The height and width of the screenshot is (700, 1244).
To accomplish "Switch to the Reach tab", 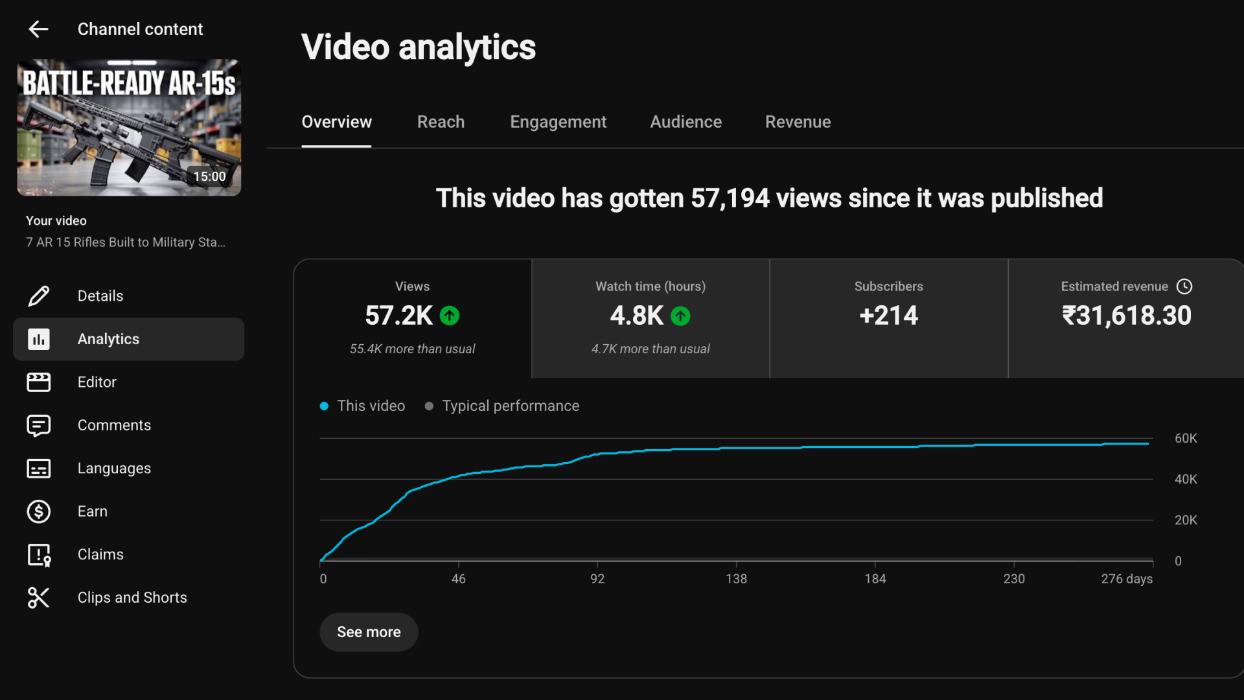I will (441, 122).
